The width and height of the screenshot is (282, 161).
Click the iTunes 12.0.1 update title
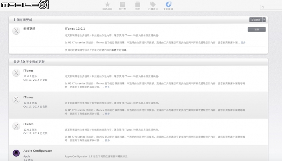(75, 29)
